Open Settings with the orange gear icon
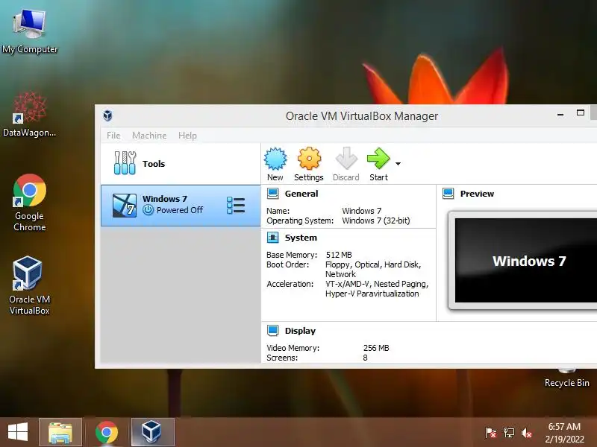The height and width of the screenshot is (447, 597). 309,159
